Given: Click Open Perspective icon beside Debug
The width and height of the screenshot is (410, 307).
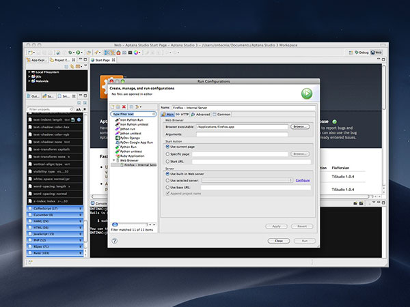Looking at the screenshot, I should tap(351, 53).
